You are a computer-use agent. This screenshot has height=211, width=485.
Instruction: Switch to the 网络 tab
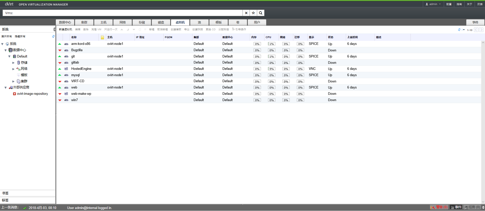pyautogui.click(x=123, y=22)
